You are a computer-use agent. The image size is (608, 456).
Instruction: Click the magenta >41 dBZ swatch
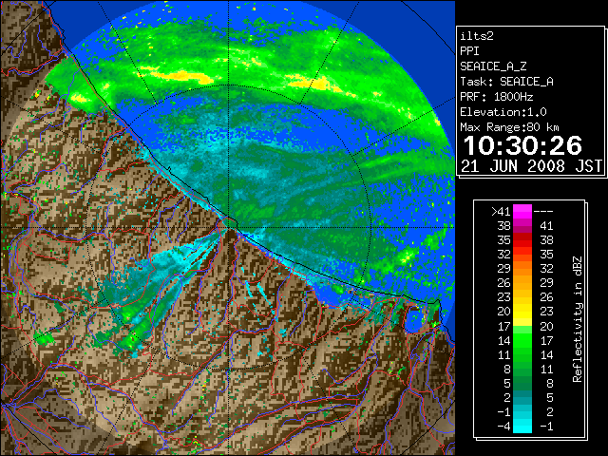(522, 212)
